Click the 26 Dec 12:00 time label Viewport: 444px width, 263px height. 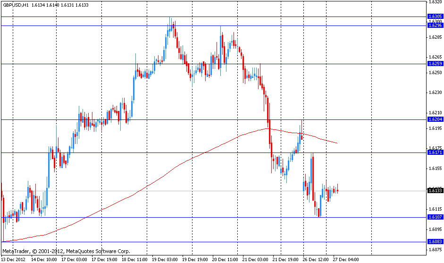click(x=316, y=259)
